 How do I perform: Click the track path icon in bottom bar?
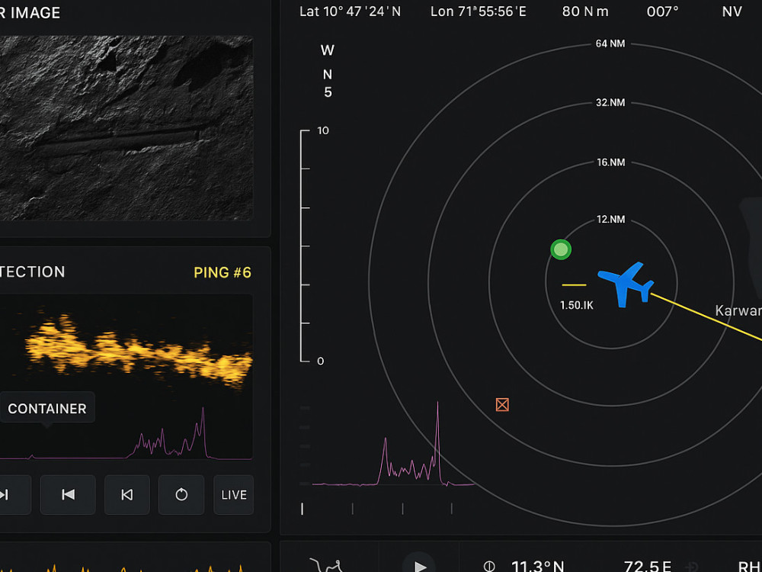coord(325,565)
